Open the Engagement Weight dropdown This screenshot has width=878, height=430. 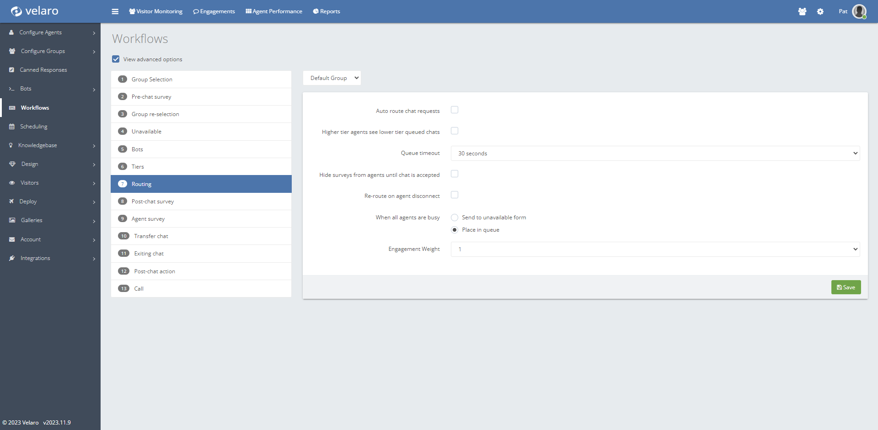click(655, 249)
